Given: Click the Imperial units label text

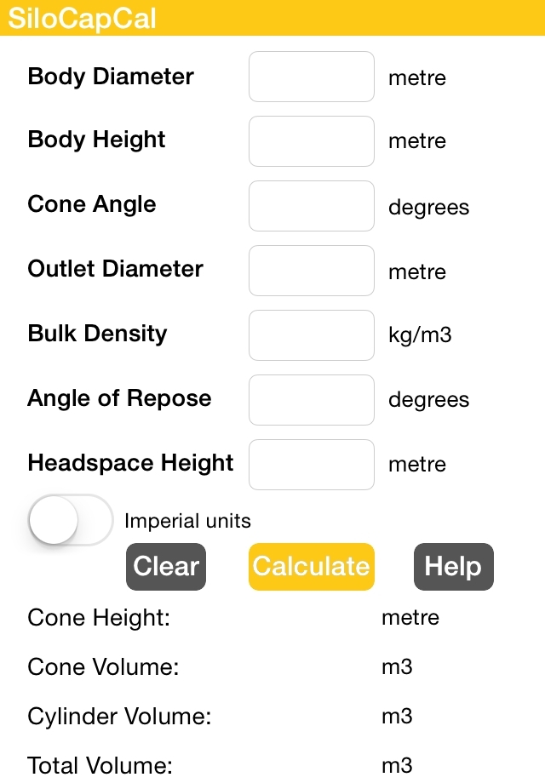Looking at the screenshot, I should click(x=187, y=521).
